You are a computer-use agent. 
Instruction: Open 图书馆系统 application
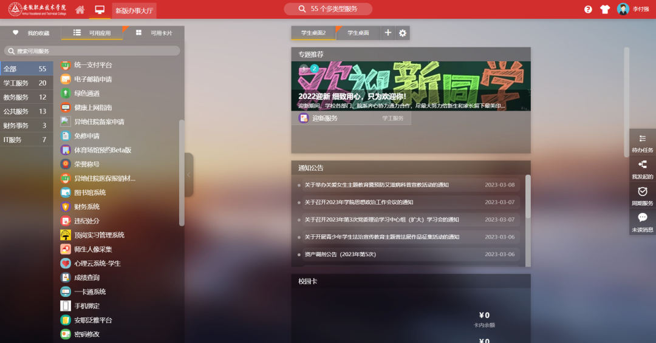click(89, 192)
